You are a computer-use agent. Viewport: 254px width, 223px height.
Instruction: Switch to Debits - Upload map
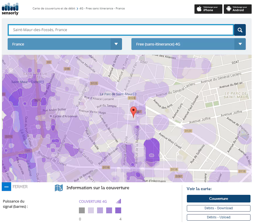click(x=219, y=217)
